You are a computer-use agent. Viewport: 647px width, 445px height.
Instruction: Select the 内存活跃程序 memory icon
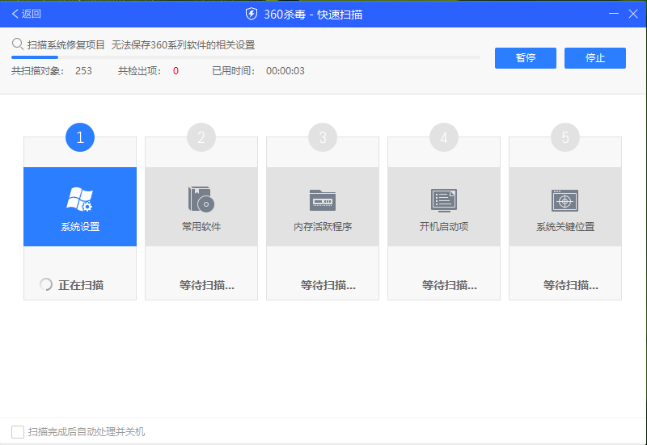coord(322,199)
